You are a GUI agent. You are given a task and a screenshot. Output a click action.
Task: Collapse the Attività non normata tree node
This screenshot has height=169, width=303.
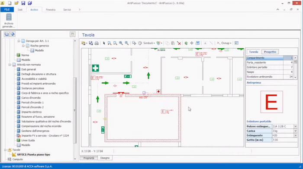click(10, 65)
